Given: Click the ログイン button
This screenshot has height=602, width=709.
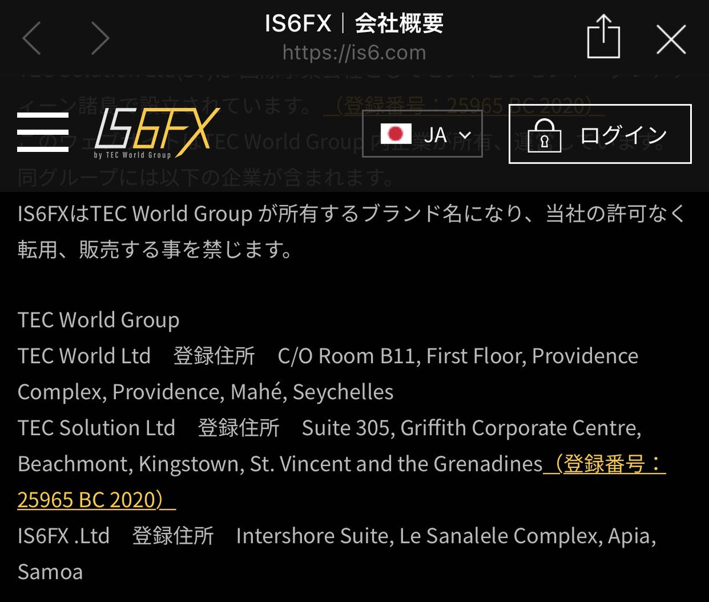Looking at the screenshot, I should (x=600, y=134).
